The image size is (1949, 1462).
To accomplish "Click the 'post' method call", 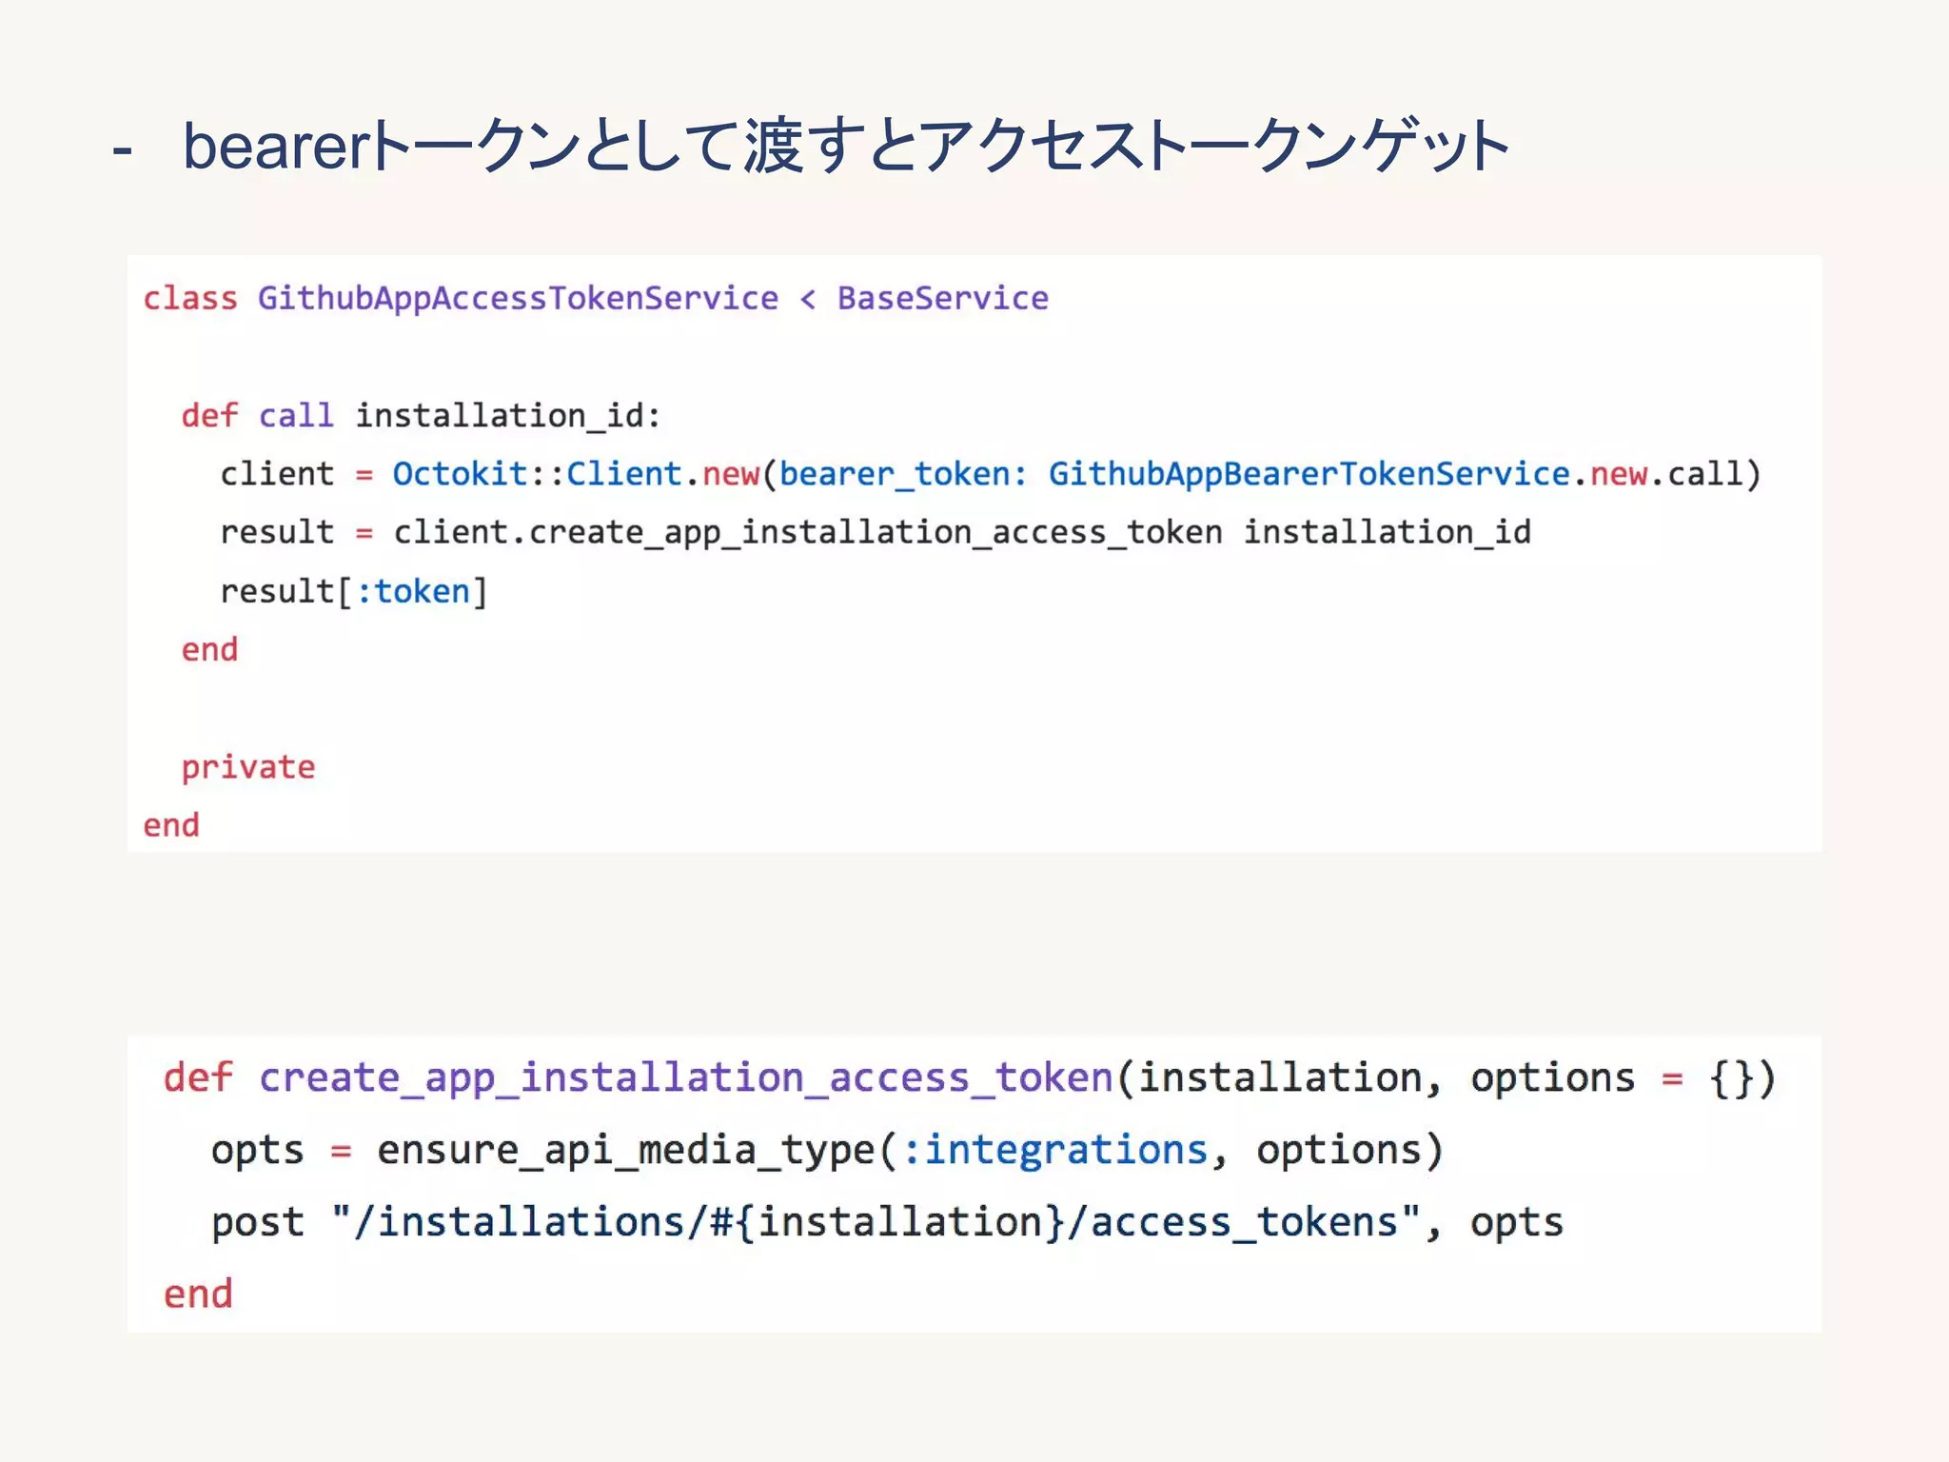I will pyautogui.click(x=257, y=1222).
